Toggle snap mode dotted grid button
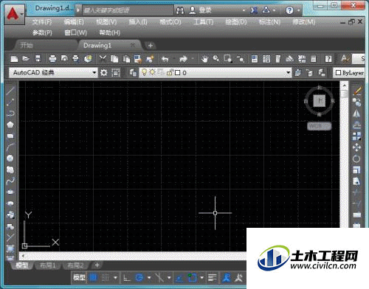 pyautogui.click(x=106, y=278)
